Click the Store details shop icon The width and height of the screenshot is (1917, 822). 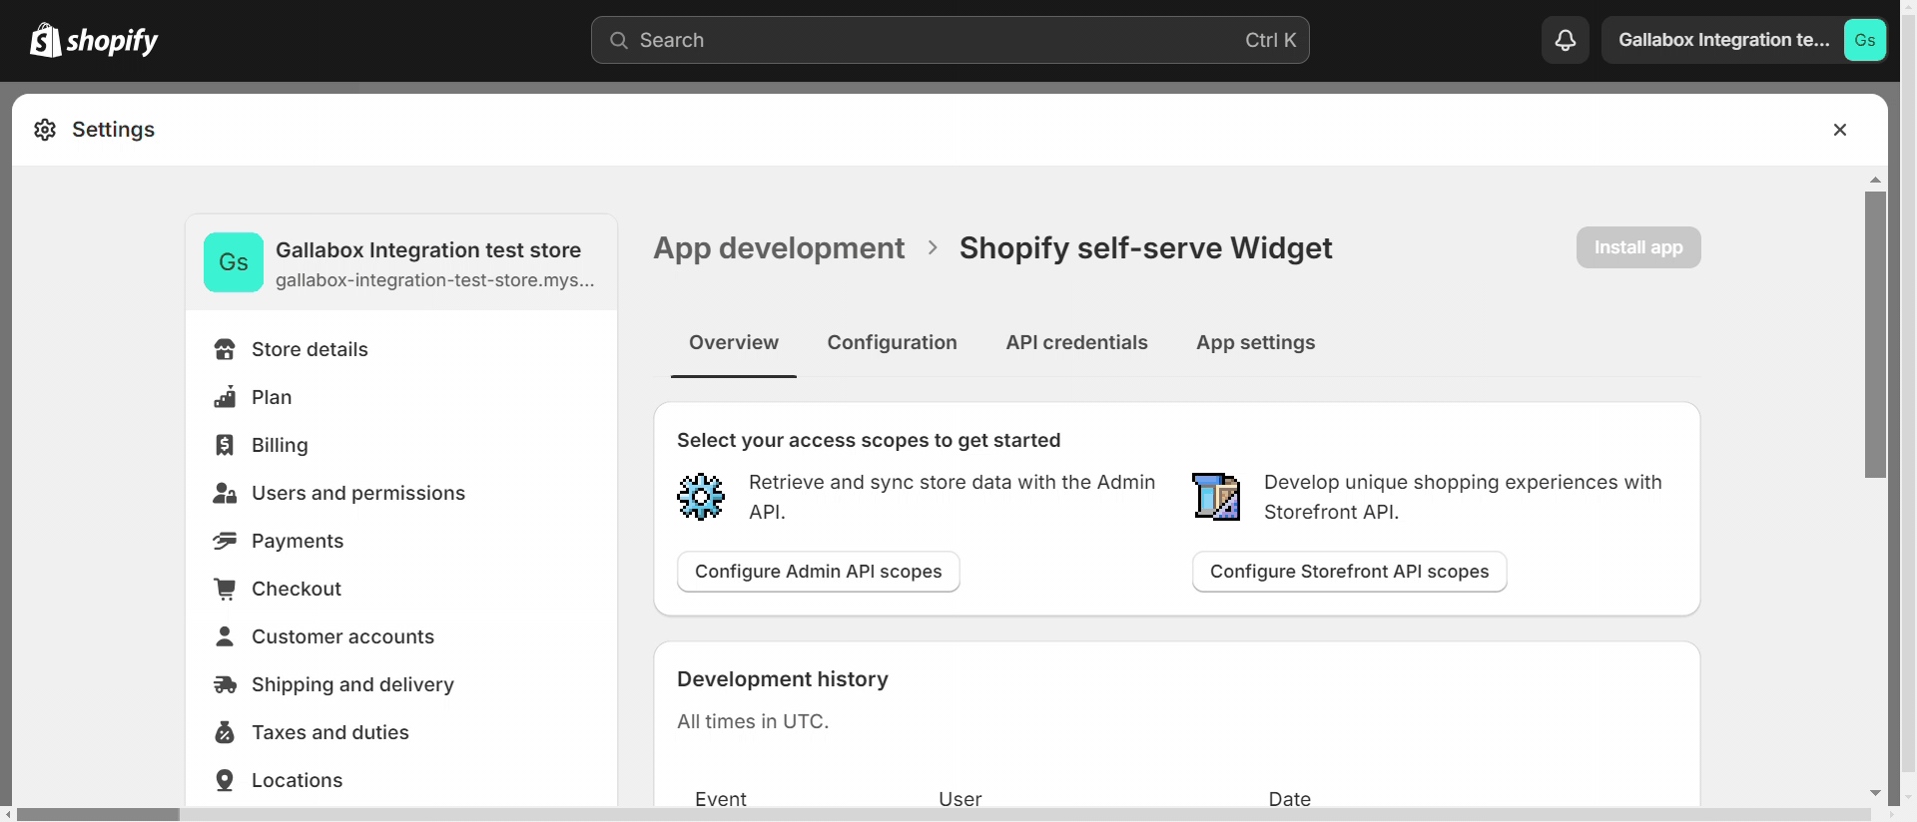(x=225, y=349)
